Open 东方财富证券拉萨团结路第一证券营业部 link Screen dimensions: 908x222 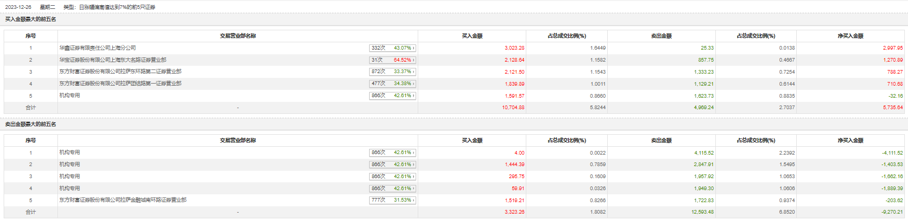(120, 84)
